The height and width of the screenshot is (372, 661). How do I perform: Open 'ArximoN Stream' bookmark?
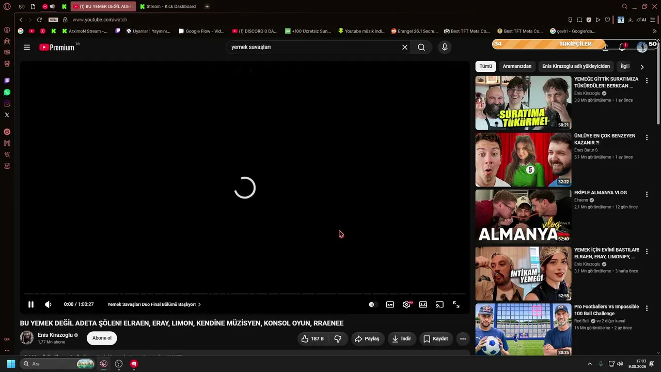click(84, 31)
